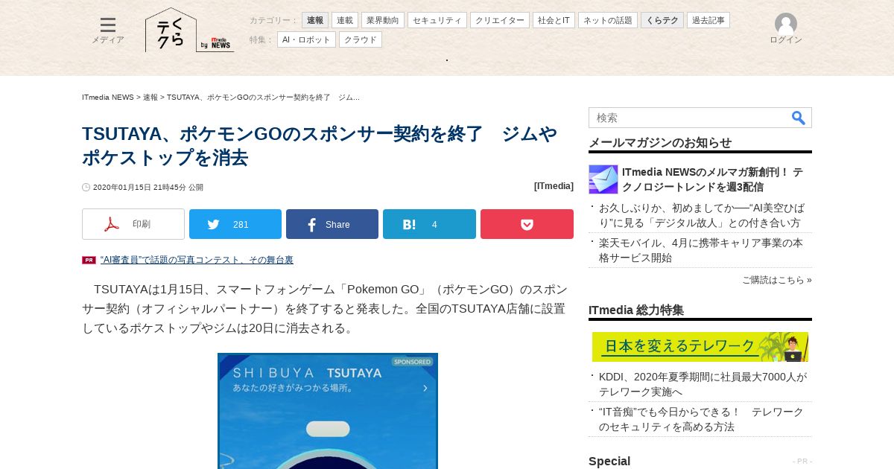Click the 印刷 print button
Screen dimensions: 894x469
133,224
